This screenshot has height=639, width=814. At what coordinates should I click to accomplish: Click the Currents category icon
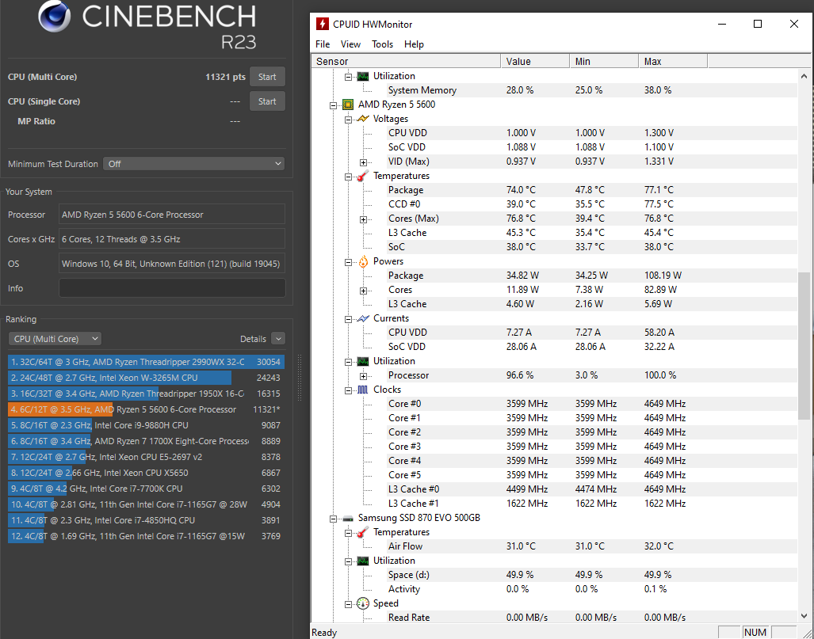[x=363, y=318]
